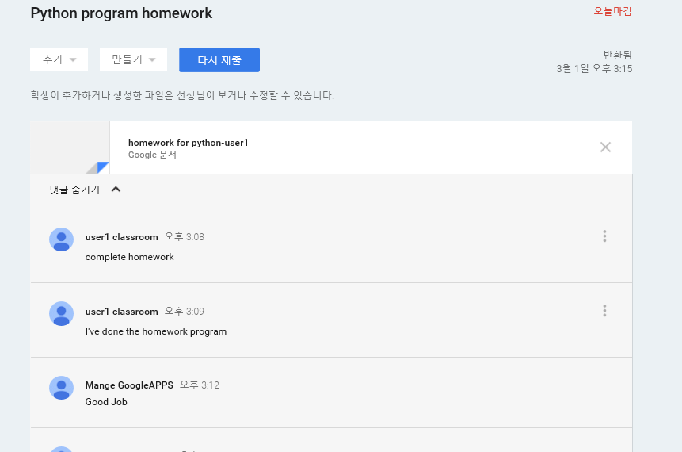
Task: Click the 3월 1일 오후 3:15 timestamp
Action: point(594,69)
